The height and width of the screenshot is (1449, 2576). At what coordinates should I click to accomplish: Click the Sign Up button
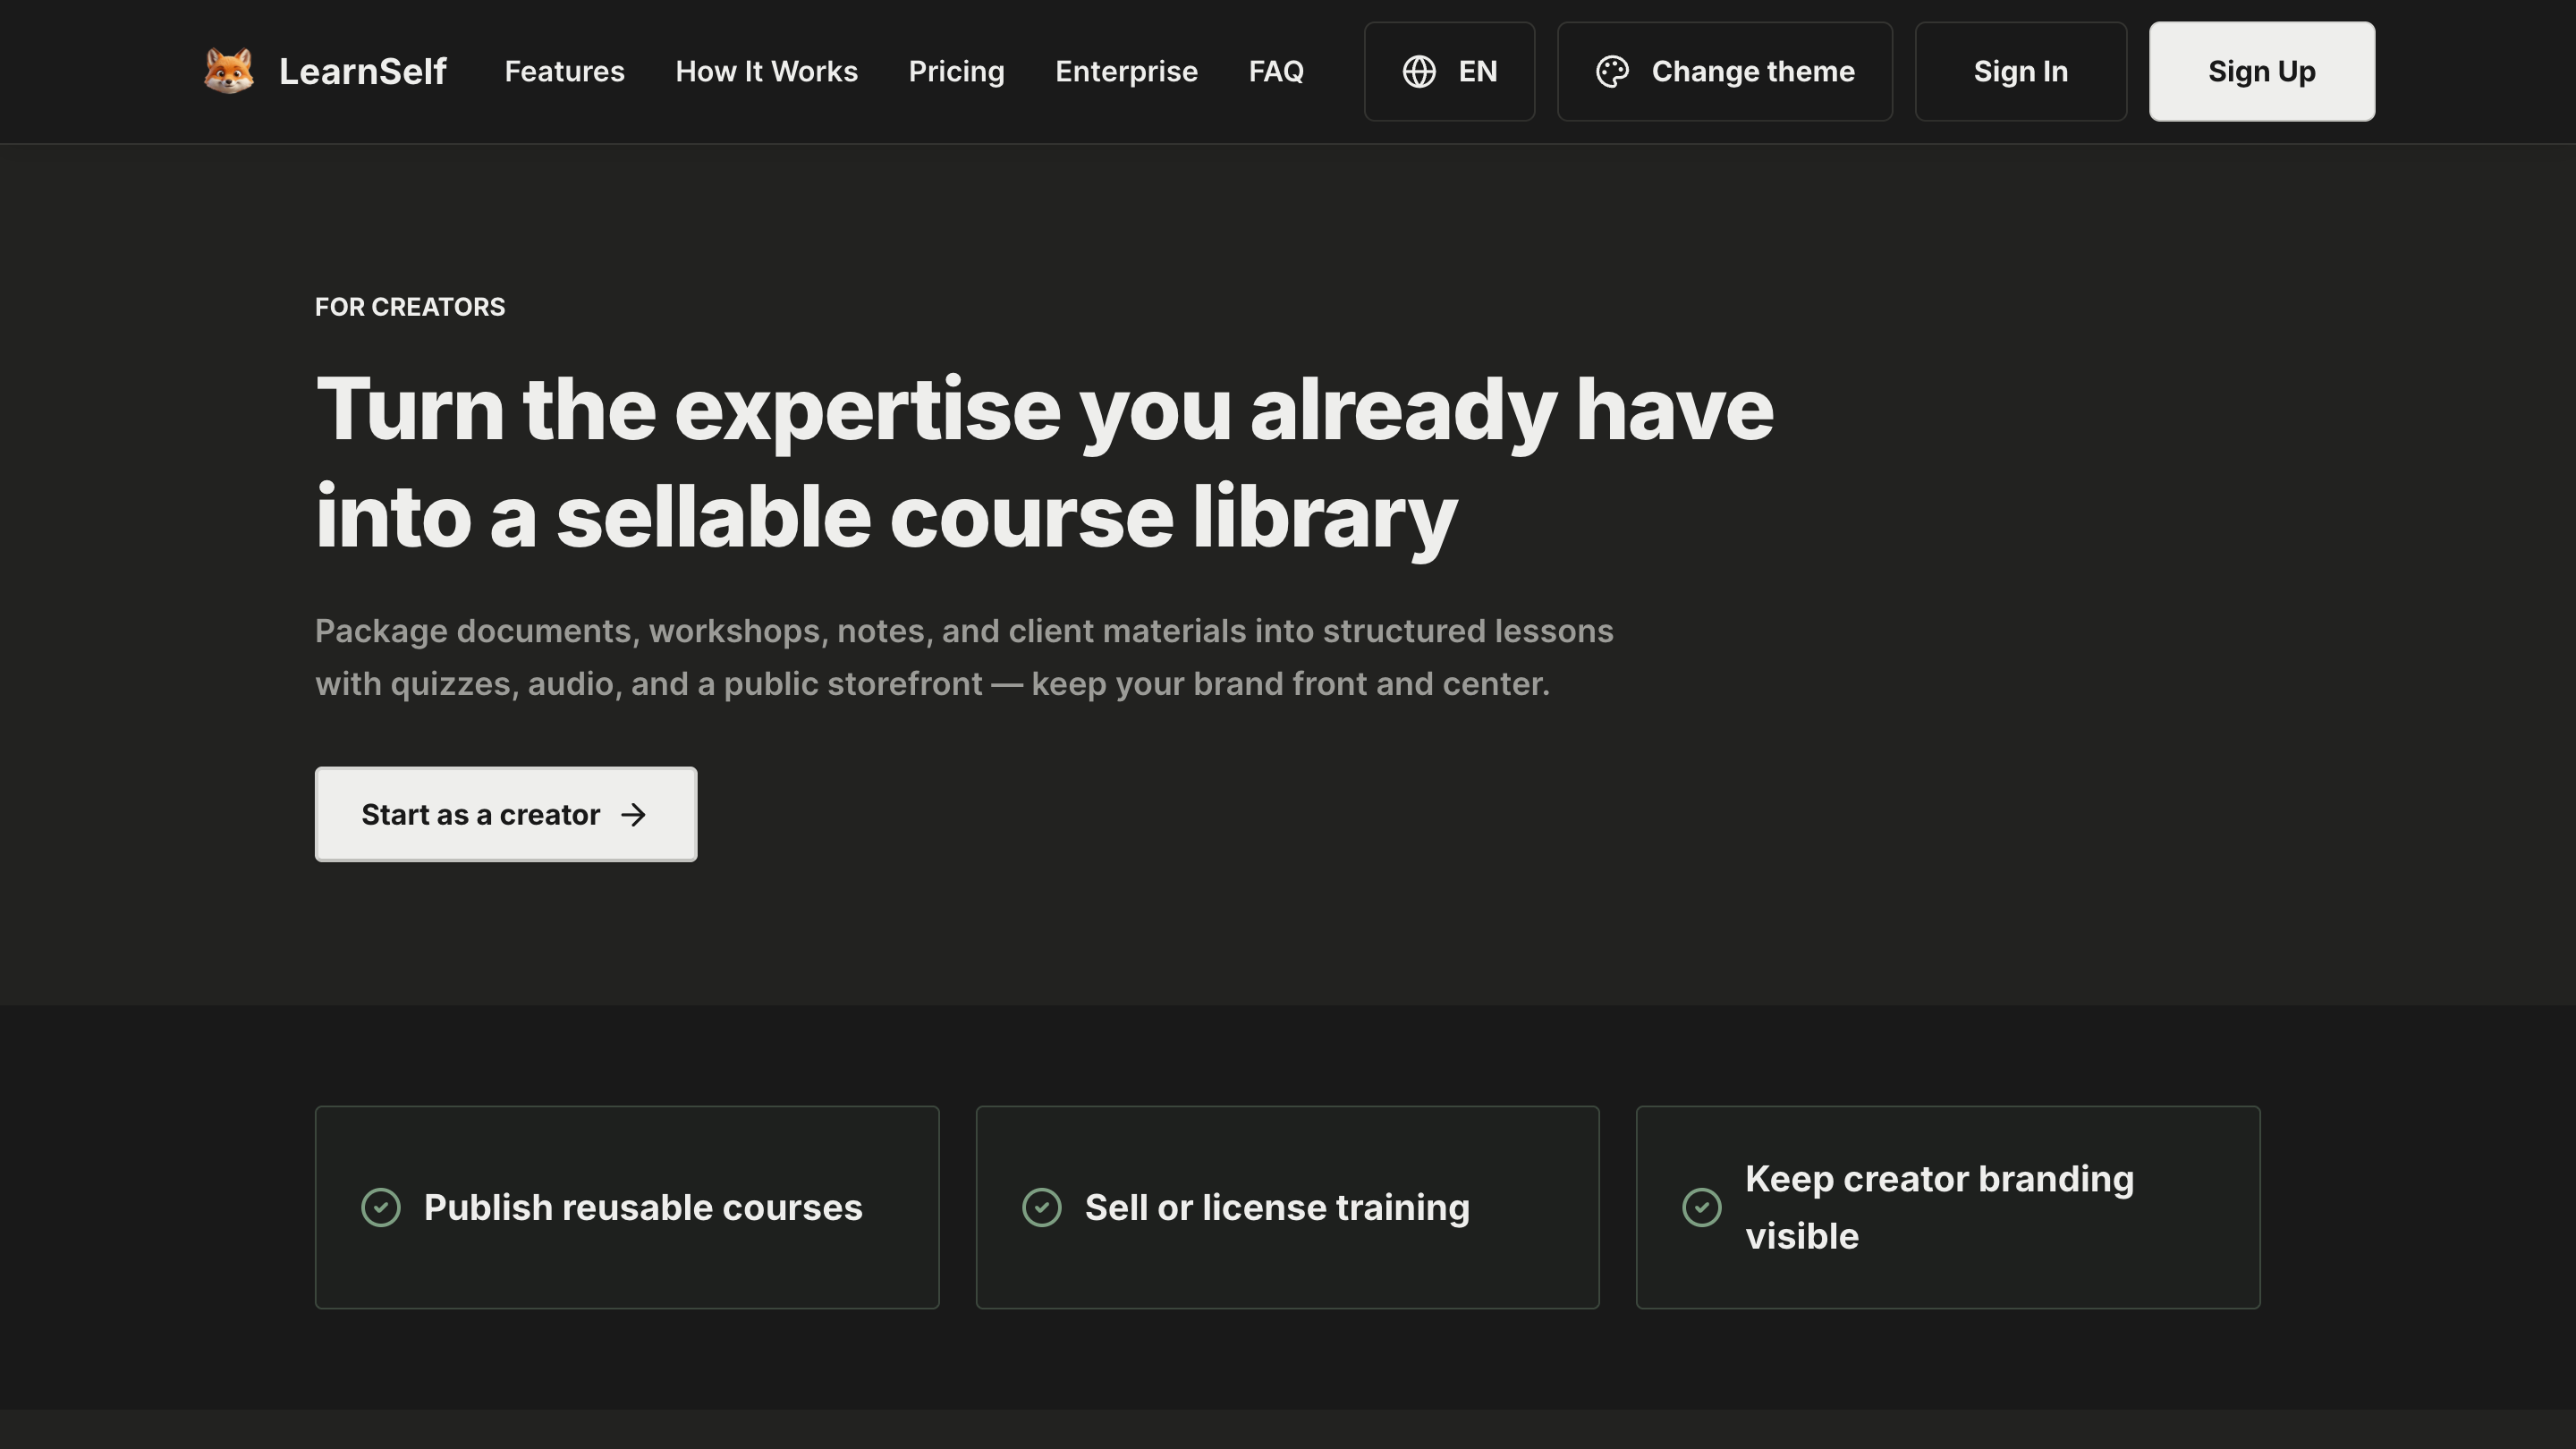[x=2261, y=72]
